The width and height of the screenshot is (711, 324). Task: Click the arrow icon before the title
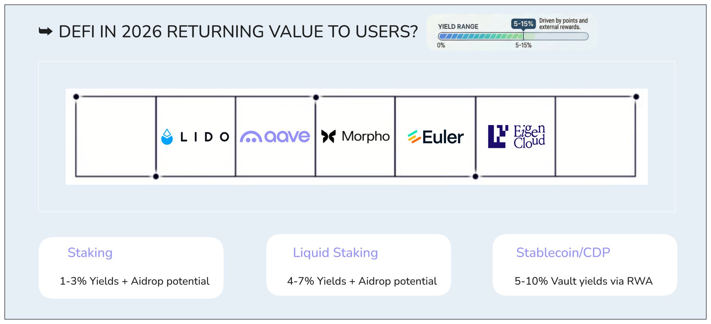coord(45,32)
